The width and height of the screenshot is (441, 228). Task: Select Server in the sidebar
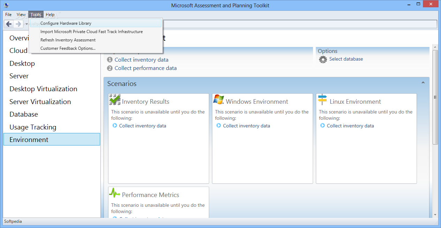[x=52, y=76]
